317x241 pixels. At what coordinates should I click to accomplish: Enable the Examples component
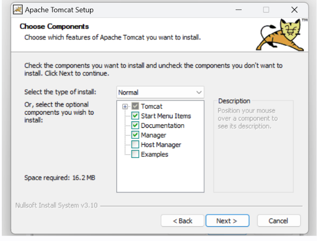pyautogui.click(x=135, y=154)
